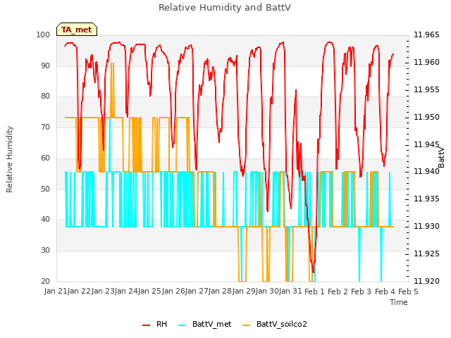Click the 80 humidity axis value
The height and width of the screenshot is (338, 451).
point(45,96)
